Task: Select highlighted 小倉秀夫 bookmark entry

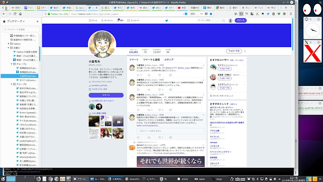Action: pyautogui.click(x=20, y=76)
